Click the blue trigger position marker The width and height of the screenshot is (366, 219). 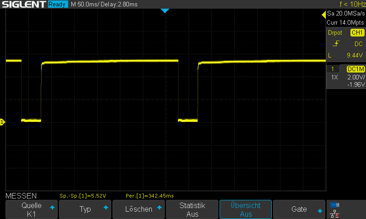[165, 10]
